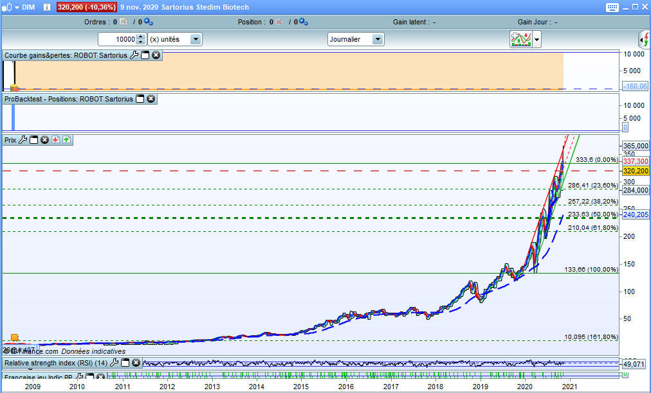Close the Courbe gains&pertes panel

click(x=156, y=55)
